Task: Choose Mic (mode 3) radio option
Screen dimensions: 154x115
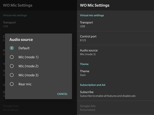Action: 12,75
